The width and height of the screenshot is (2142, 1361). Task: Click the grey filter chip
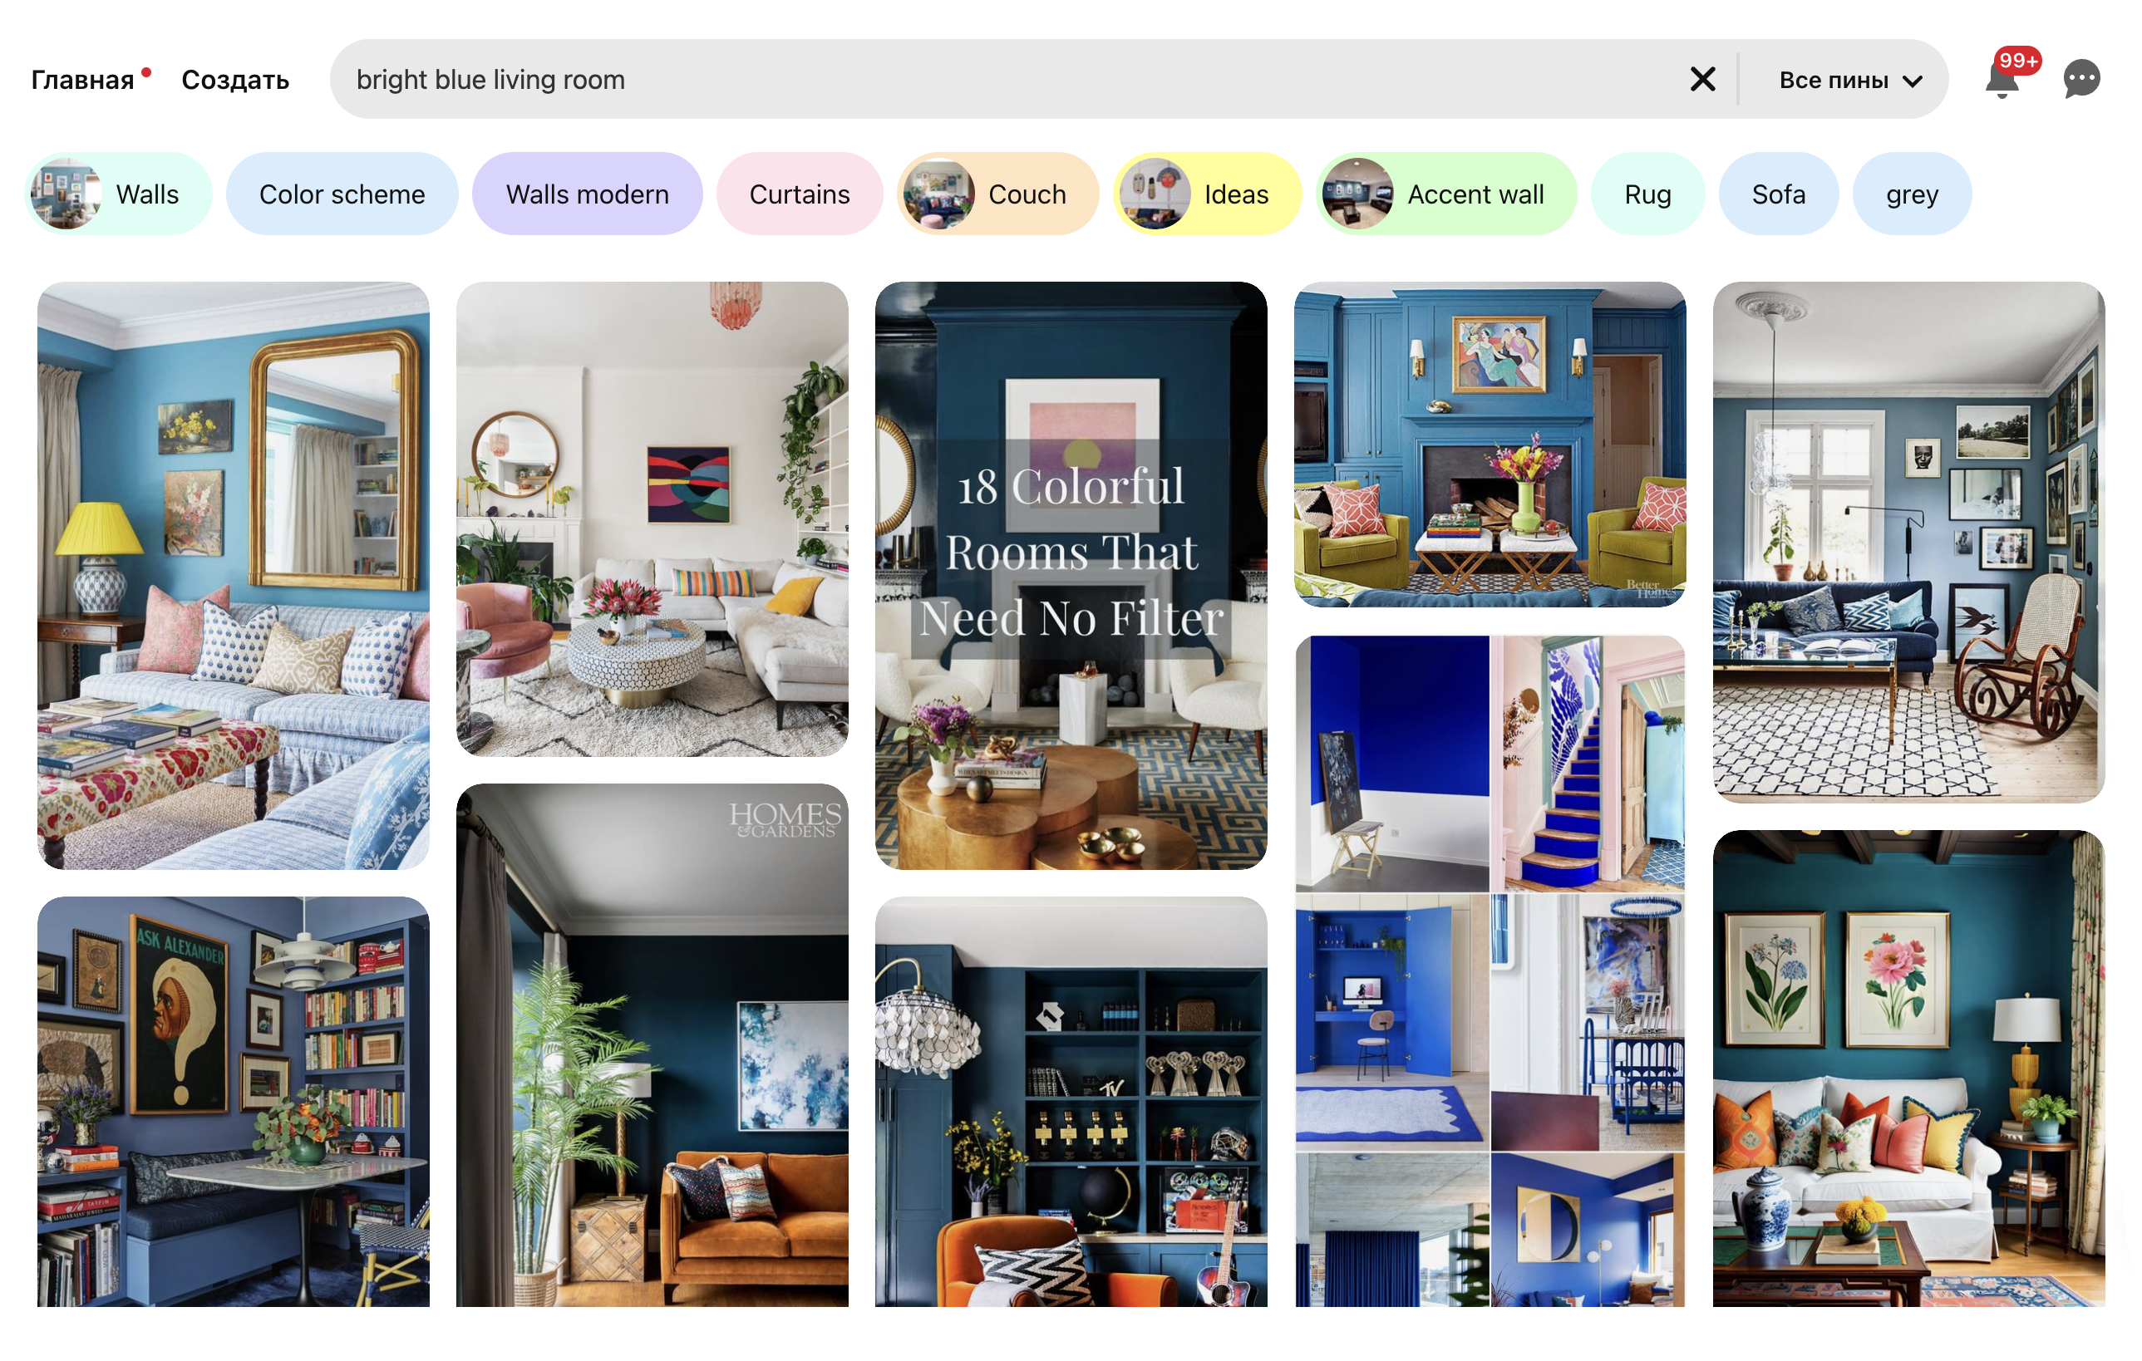(x=1911, y=194)
